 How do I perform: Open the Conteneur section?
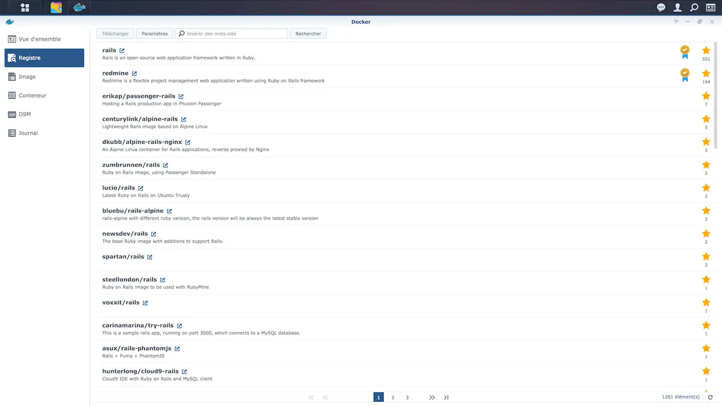45,95
